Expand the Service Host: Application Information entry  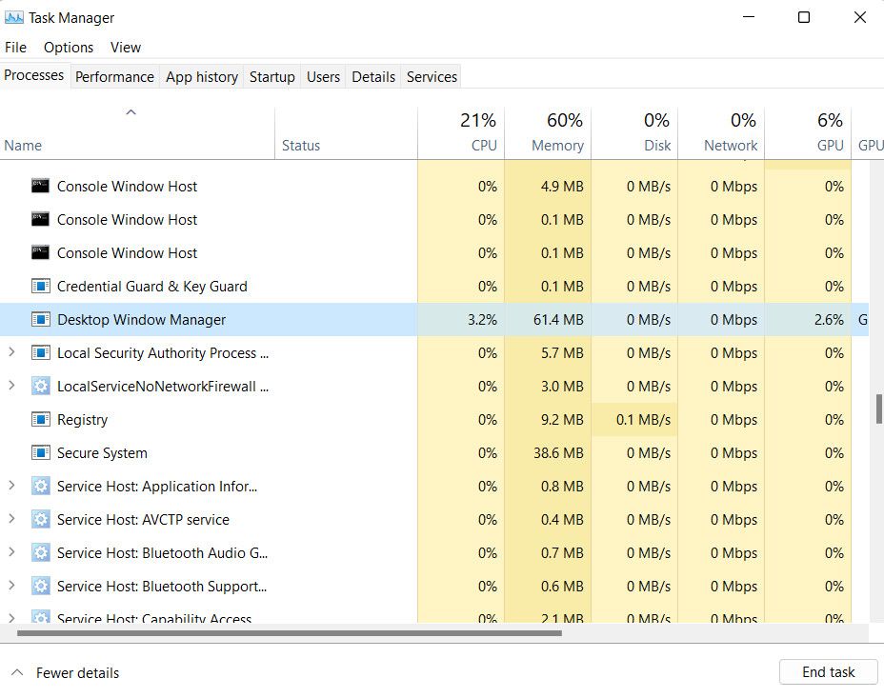tap(10, 486)
